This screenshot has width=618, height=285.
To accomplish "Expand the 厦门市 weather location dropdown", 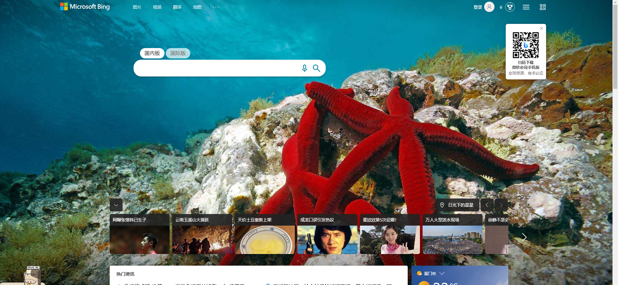I will click(x=442, y=273).
